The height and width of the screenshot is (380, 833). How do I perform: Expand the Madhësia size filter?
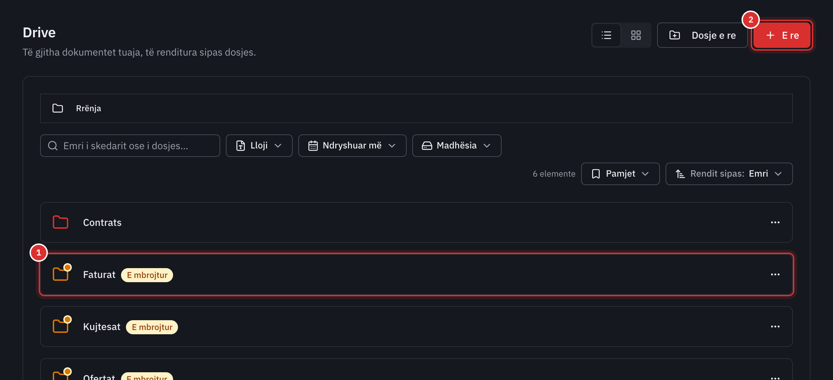tap(457, 146)
